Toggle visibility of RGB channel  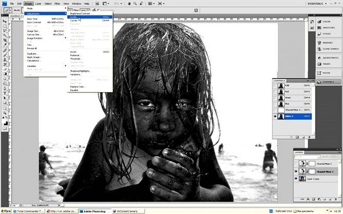[x=274, y=86]
